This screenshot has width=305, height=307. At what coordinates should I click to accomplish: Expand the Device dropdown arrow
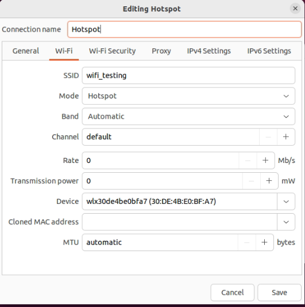tap(286, 202)
